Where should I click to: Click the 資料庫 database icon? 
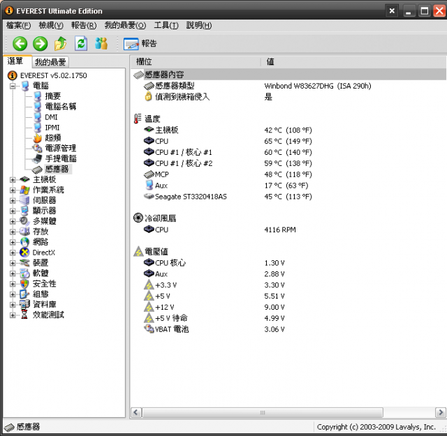click(x=25, y=304)
